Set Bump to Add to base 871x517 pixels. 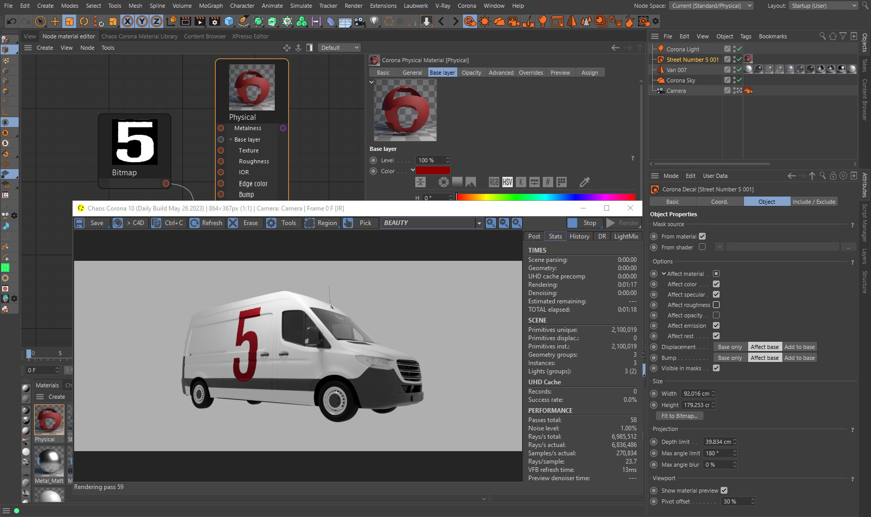click(x=799, y=358)
